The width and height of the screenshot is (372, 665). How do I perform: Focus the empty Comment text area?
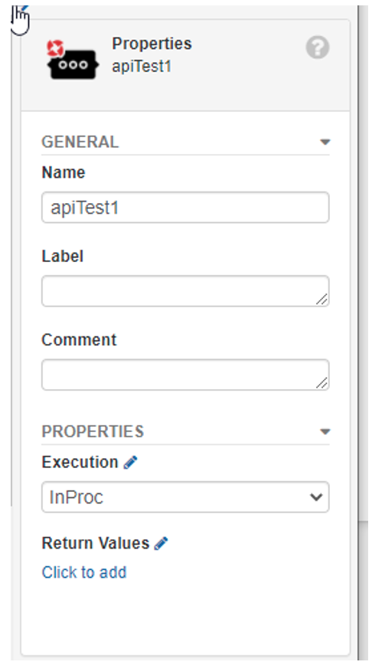coord(185,375)
